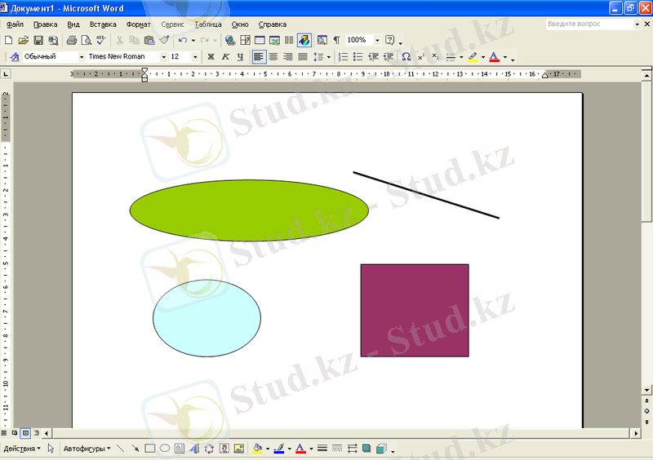Choose the Select Objects pointer tool

point(51,449)
